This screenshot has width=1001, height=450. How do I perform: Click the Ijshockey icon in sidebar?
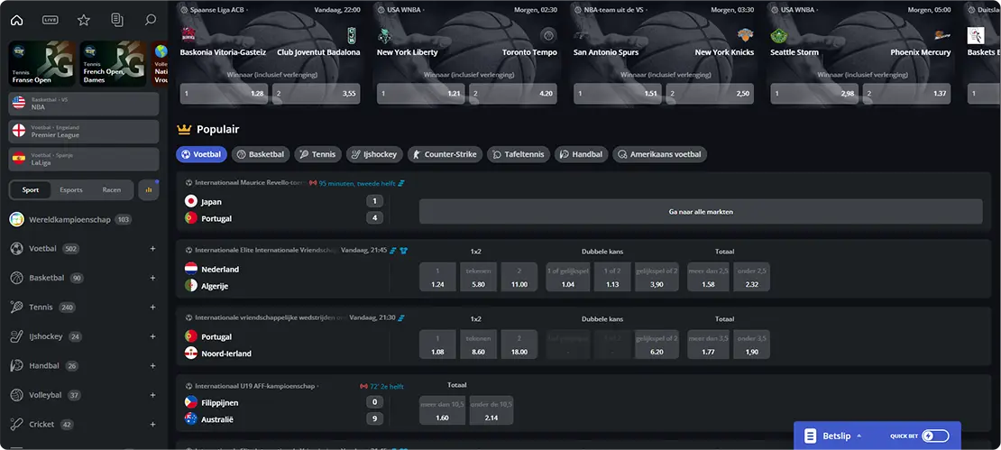click(x=16, y=336)
